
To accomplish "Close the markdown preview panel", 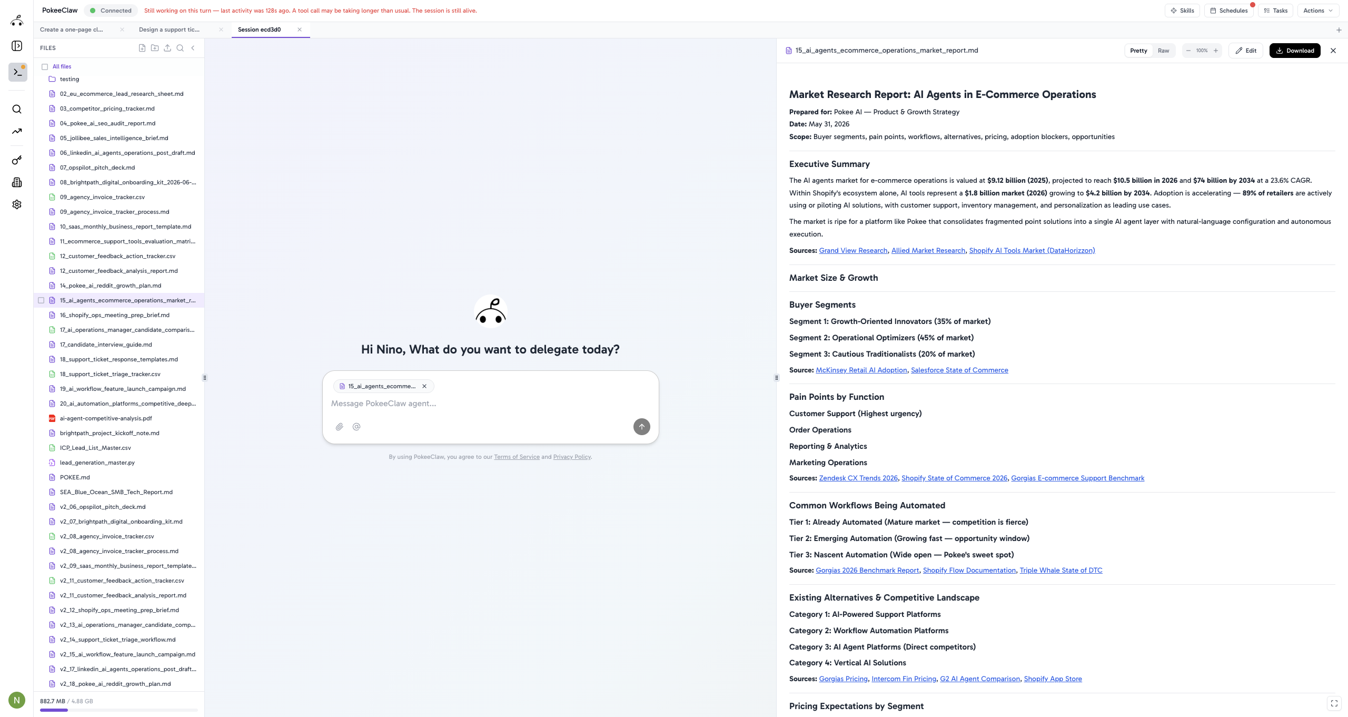I will (x=1333, y=51).
